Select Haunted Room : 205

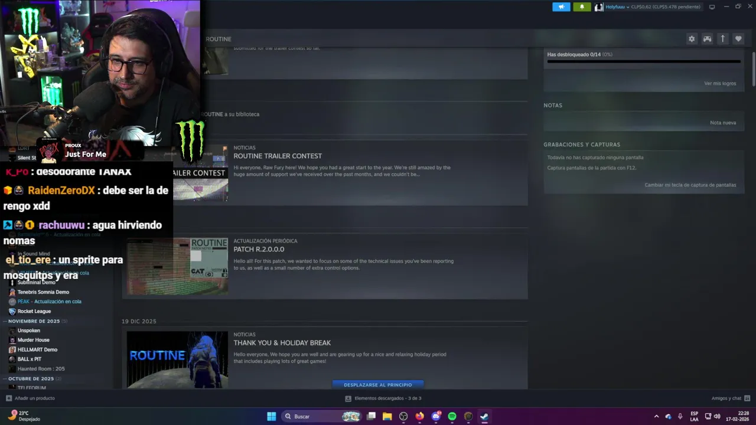point(41,369)
